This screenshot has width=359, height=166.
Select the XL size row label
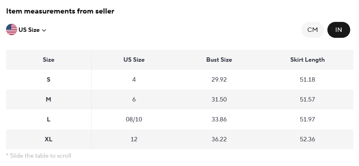(x=48, y=139)
